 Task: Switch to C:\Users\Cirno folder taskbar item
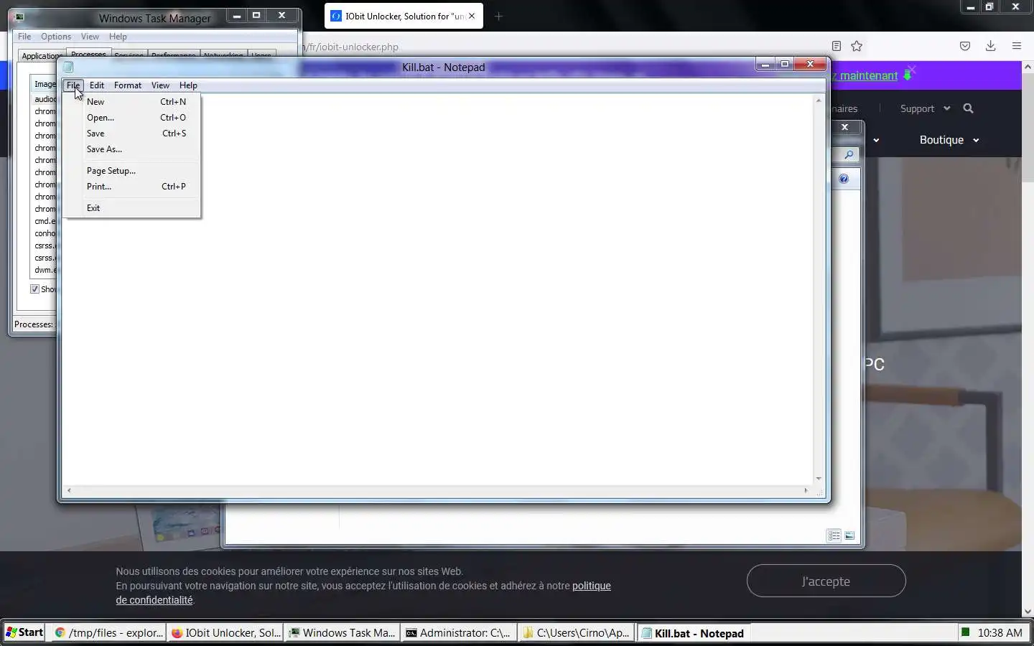pyautogui.click(x=576, y=632)
